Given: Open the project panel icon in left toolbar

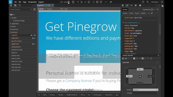Looking at the screenshot, I should (x=11, y=5).
